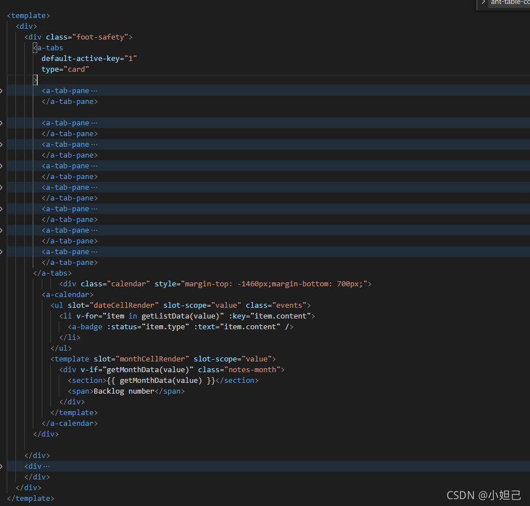Viewport: 530px width, 506px height.
Task: Click the :status="item.type" binding
Action: pos(148,327)
